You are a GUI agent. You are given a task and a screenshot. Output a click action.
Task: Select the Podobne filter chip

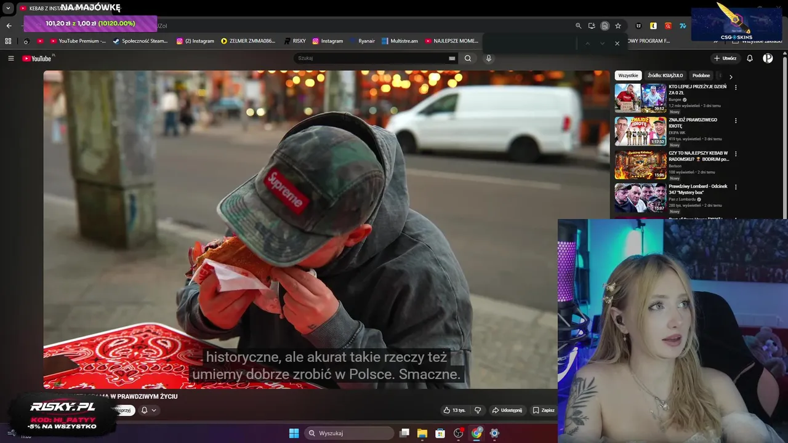click(701, 76)
